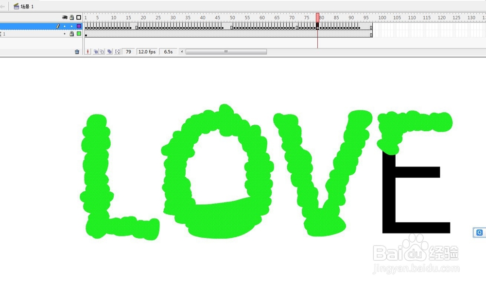Select frame 50 on the top layer

[231, 27]
